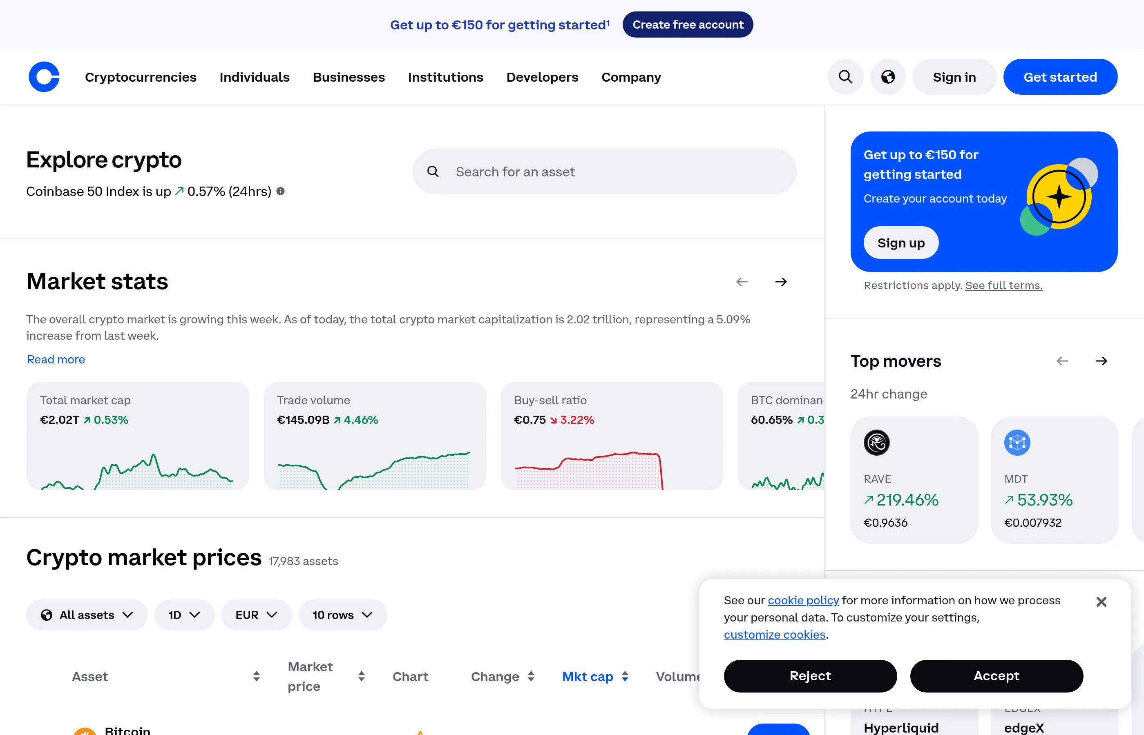This screenshot has width=1144, height=735.
Task: Open the Cryptocurrencies menu
Action: (141, 77)
